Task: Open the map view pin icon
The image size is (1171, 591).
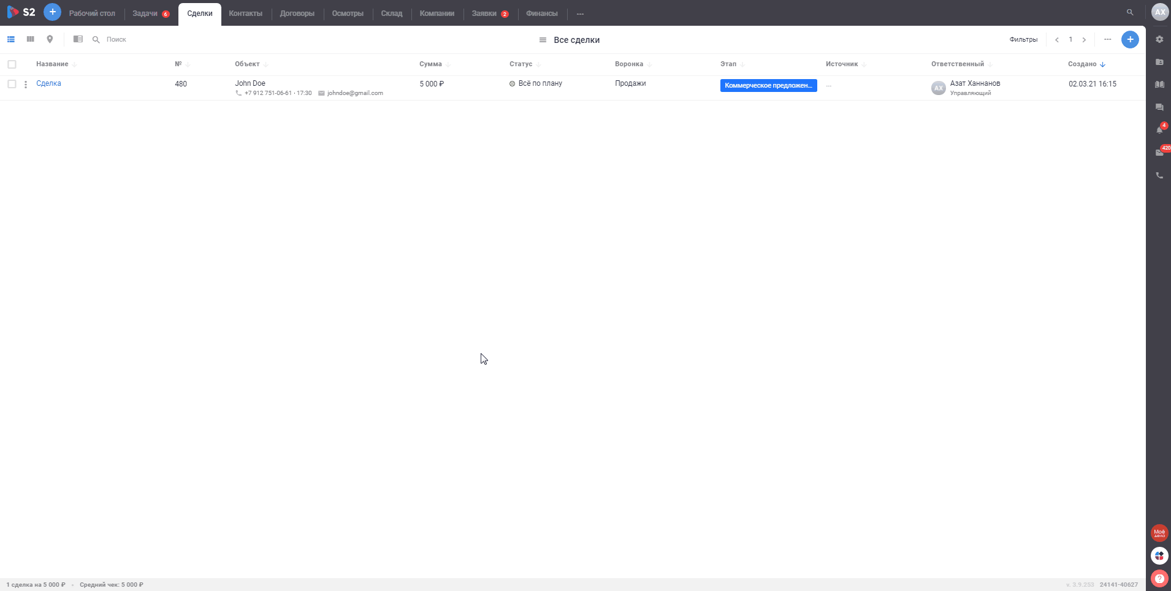Action: tap(50, 39)
